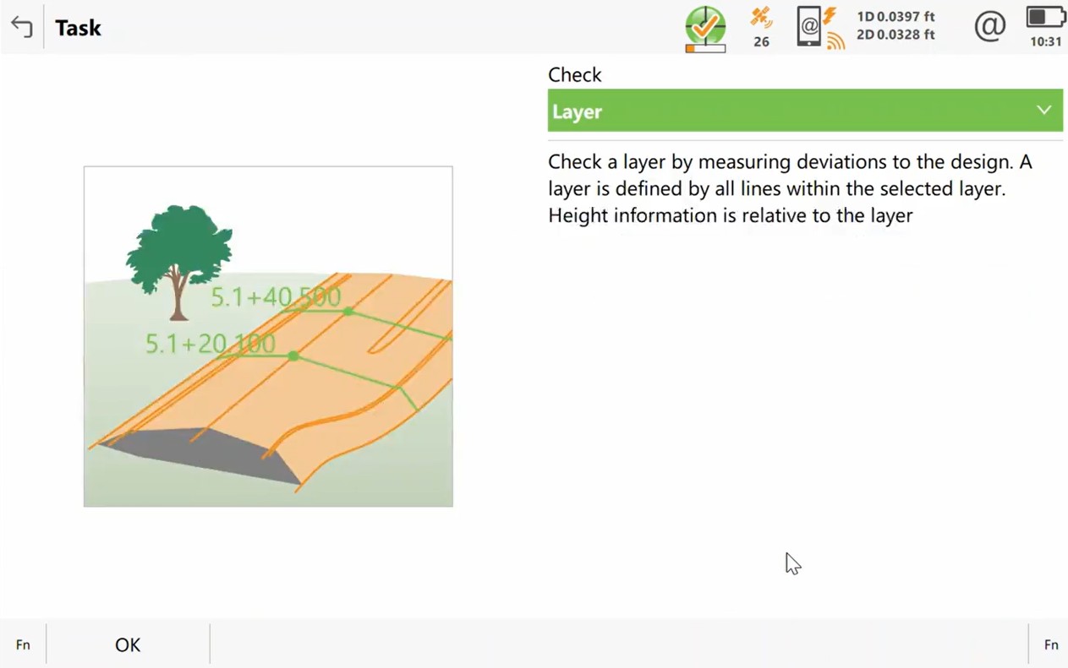
Task: Click the 2D 0.0328 ft accuracy reading
Action: coord(895,35)
